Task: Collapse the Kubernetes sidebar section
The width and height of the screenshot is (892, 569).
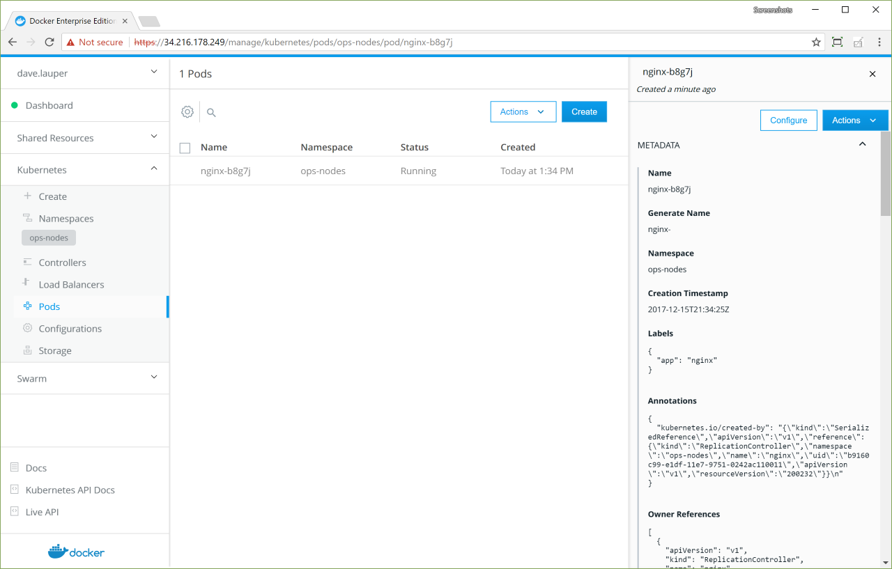Action: click(x=154, y=169)
